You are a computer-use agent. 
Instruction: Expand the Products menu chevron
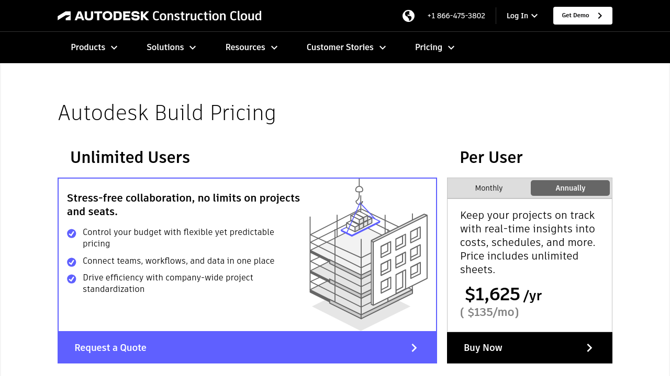[x=114, y=48]
